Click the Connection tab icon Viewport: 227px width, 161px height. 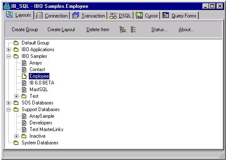tap(39, 15)
